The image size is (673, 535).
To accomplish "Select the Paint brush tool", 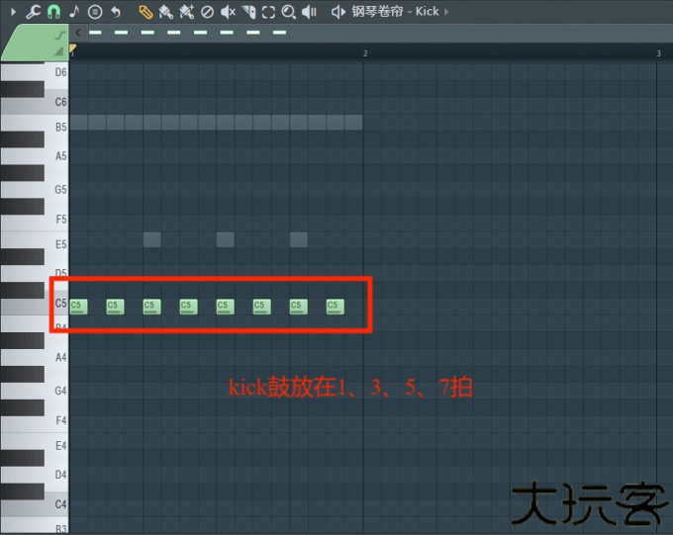I will coord(165,12).
